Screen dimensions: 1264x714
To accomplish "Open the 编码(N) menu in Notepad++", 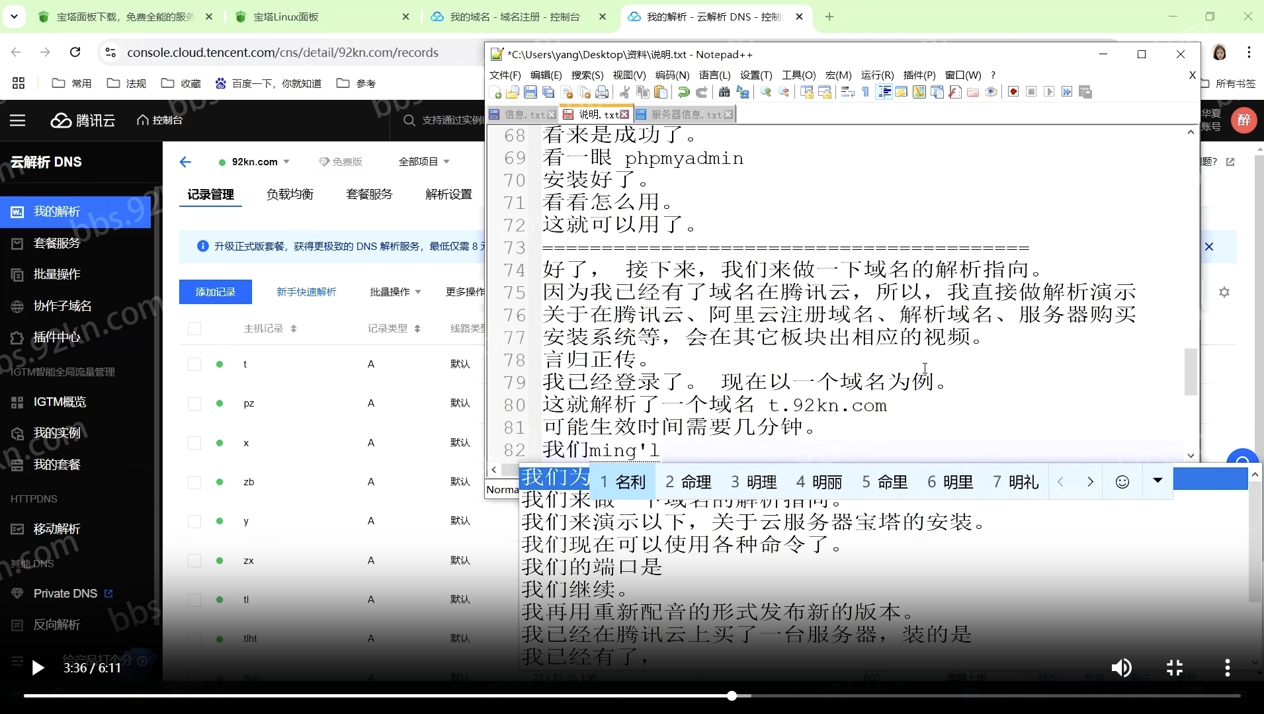I will click(672, 75).
